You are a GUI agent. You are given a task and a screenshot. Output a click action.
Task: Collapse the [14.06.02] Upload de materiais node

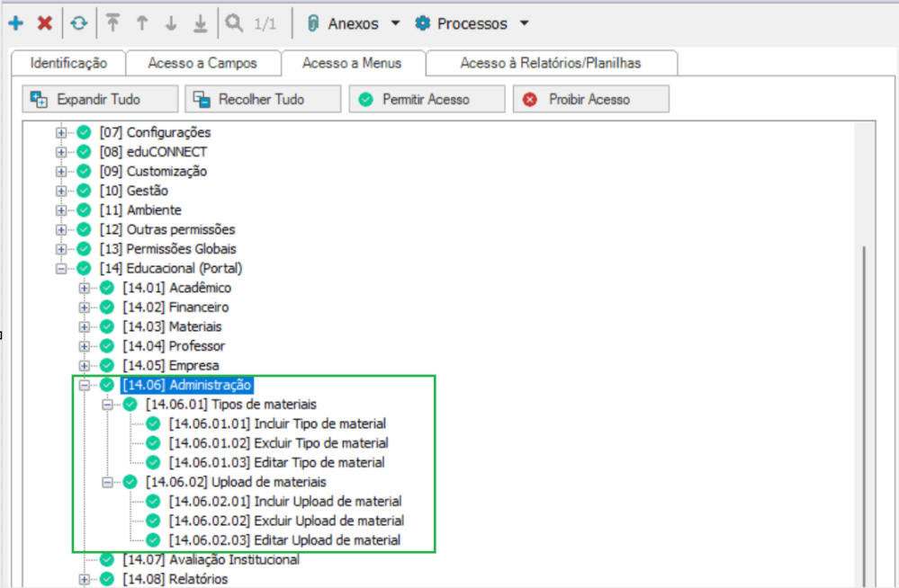pos(107,483)
